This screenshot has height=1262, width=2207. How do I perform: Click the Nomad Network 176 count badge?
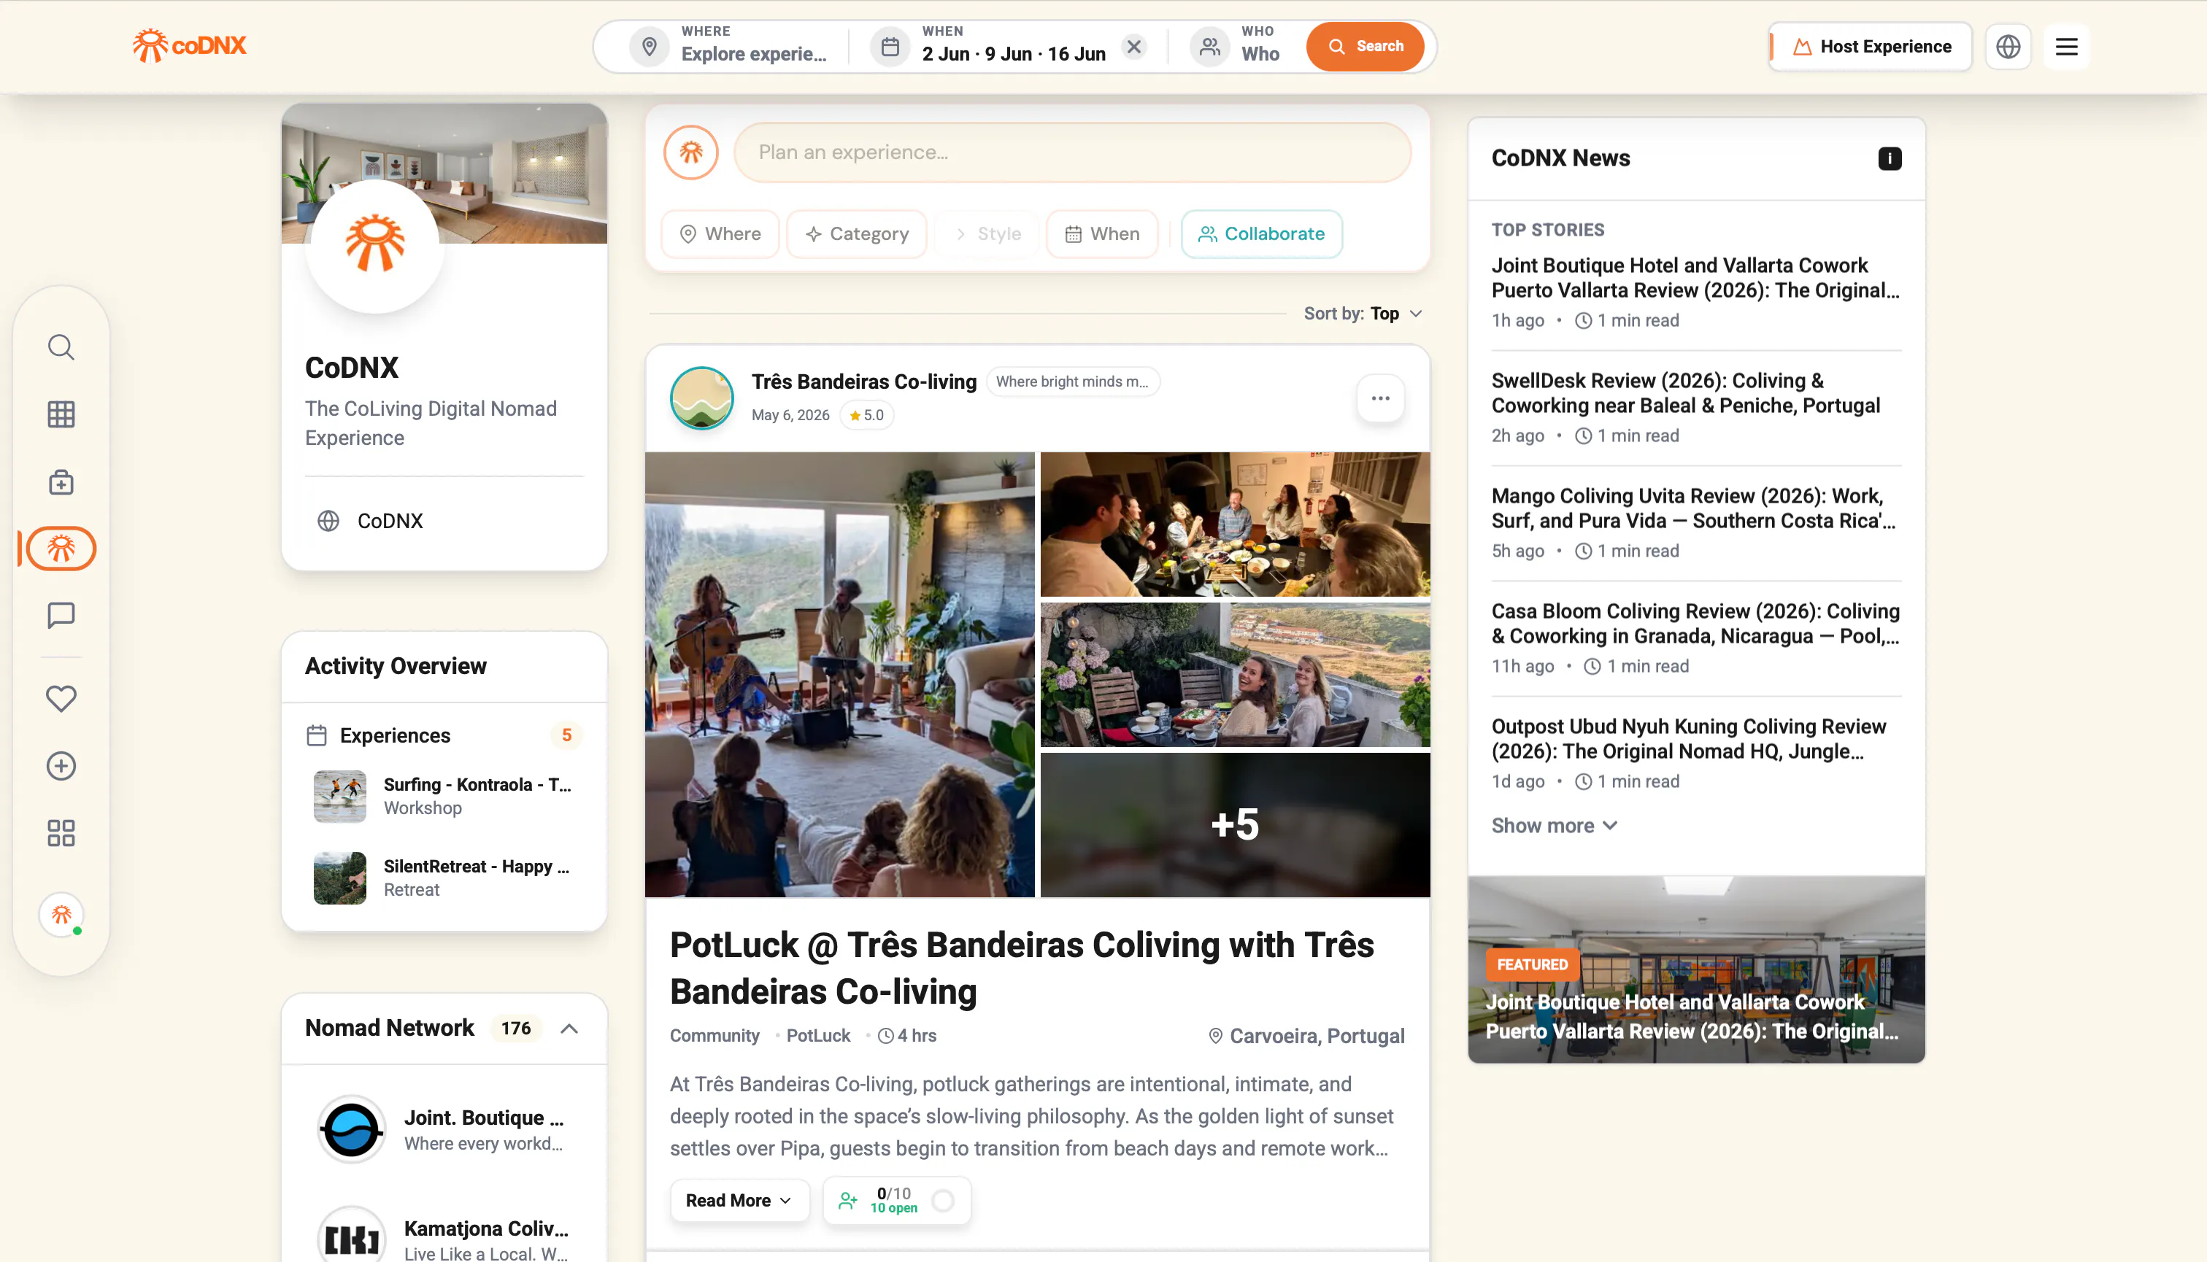click(516, 1029)
